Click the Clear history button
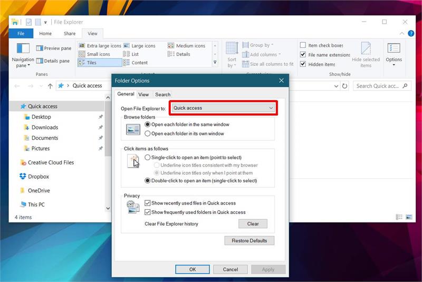The image size is (422, 282). (253, 223)
